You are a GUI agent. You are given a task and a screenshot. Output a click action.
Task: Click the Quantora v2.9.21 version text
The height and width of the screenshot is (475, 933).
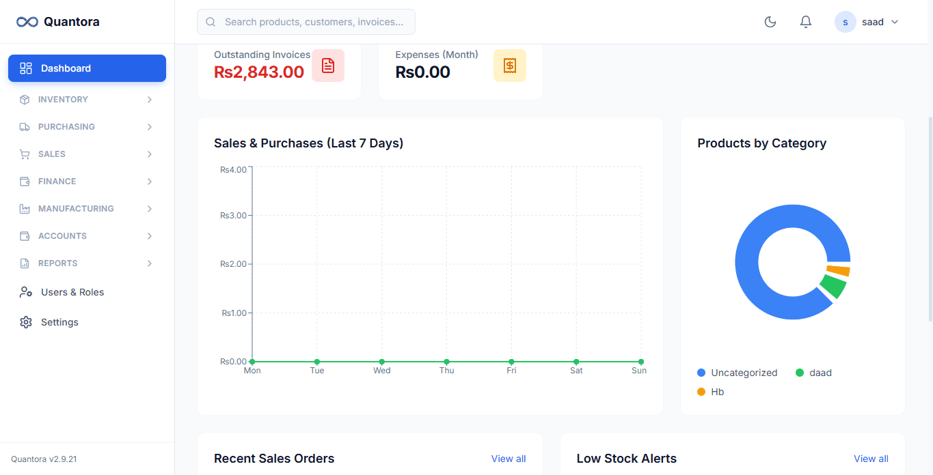tap(44, 459)
